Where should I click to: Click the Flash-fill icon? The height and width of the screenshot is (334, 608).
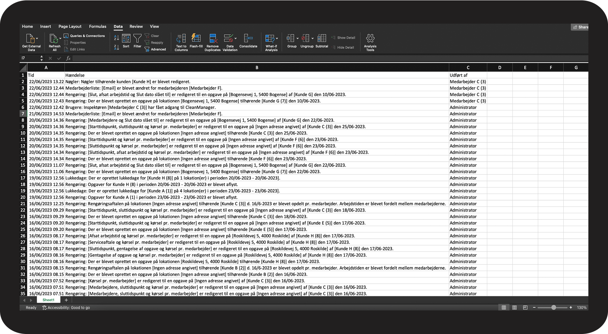pyautogui.click(x=196, y=38)
